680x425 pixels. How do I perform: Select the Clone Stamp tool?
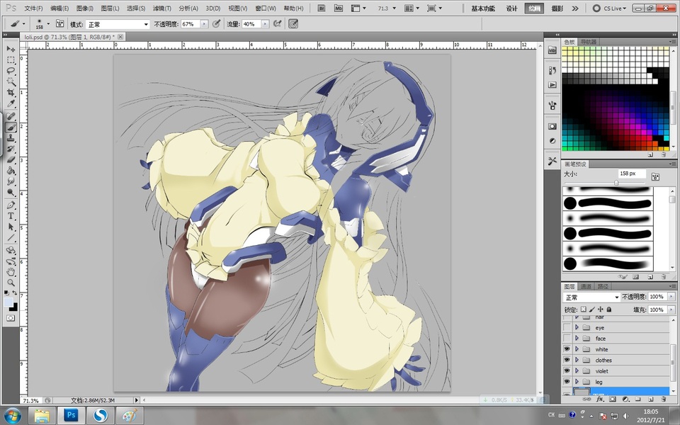(11, 138)
